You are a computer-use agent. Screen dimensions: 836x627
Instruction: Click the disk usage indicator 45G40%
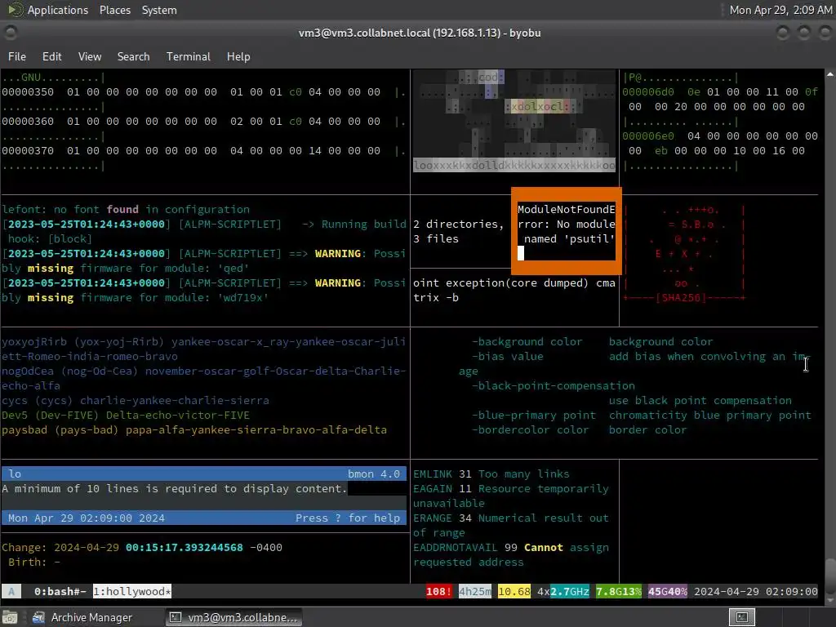(x=668, y=591)
